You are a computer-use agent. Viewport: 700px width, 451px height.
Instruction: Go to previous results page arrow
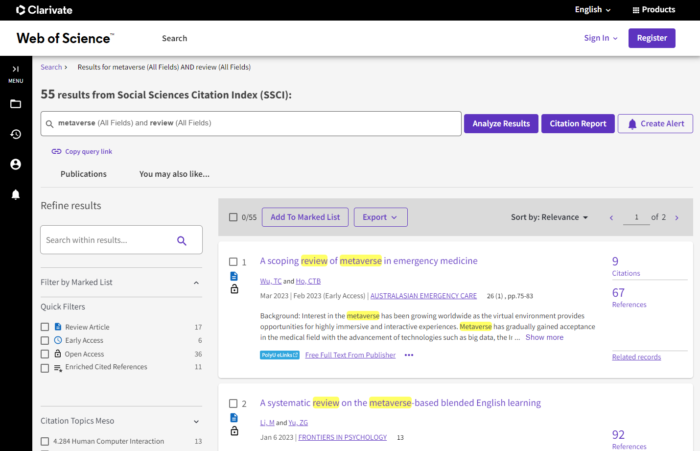coord(611,218)
